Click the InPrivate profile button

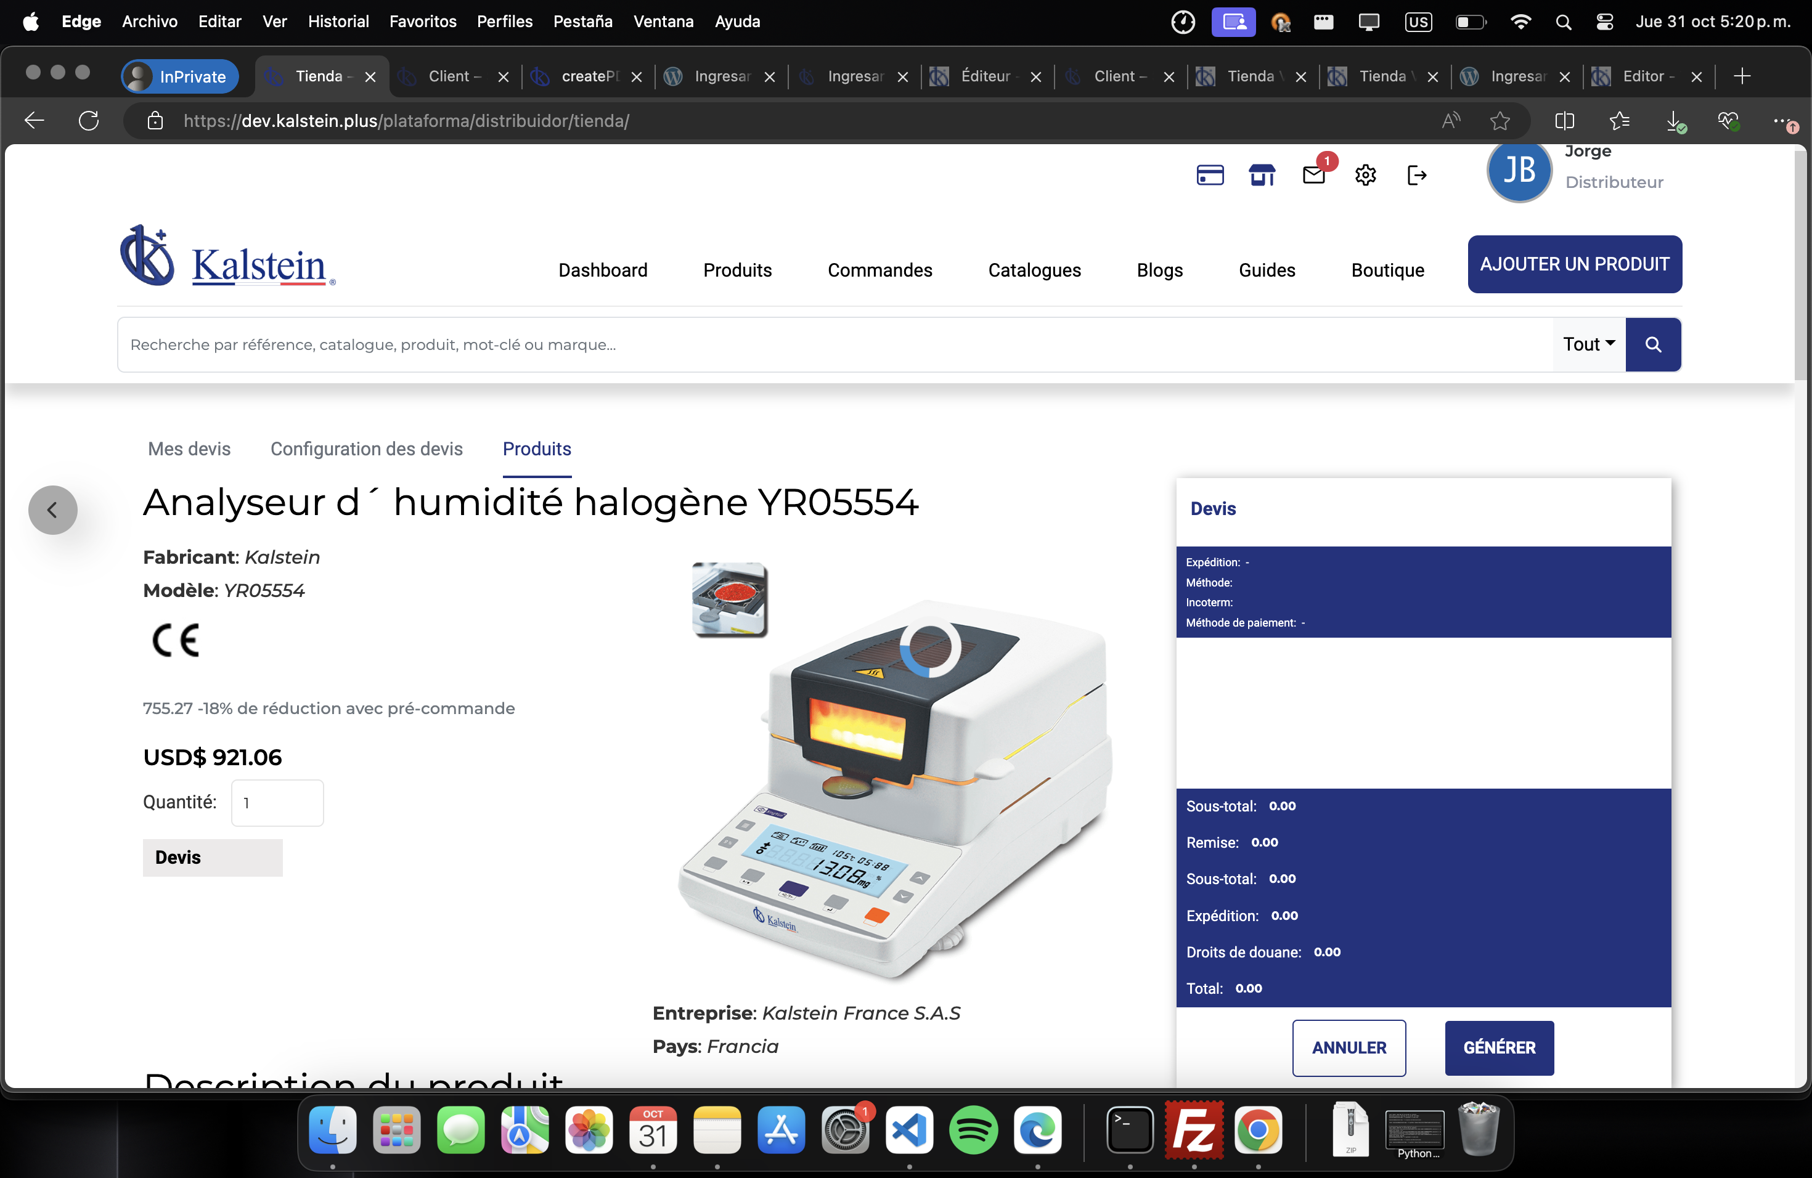pos(180,76)
